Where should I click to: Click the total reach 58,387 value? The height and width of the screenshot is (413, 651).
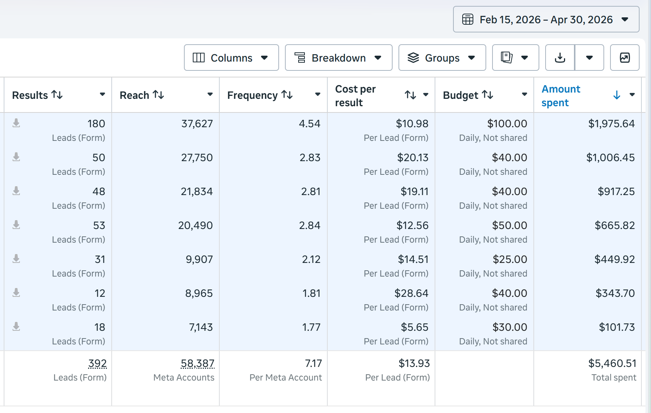198,364
